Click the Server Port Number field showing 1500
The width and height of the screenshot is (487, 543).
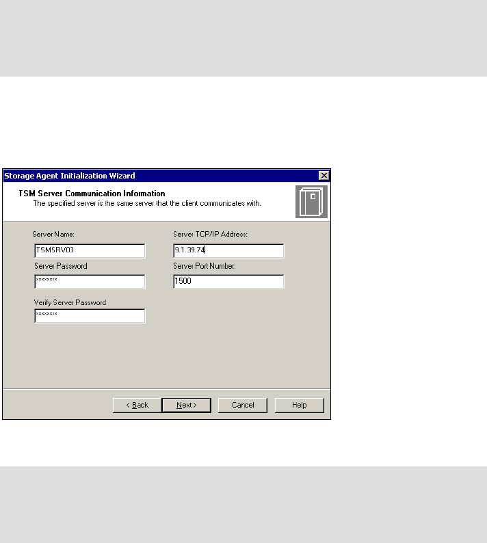click(228, 282)
